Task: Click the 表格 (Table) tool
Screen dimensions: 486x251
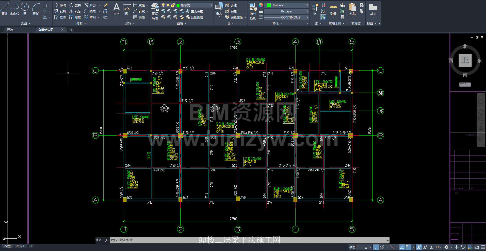Action: 139,17
